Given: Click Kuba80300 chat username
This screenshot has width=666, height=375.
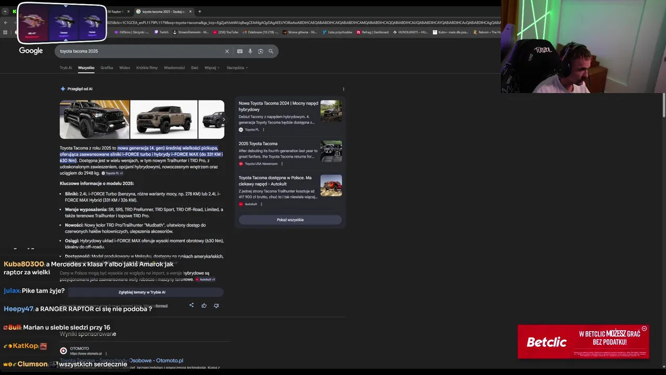Looking at the screenshot, I should coord(24,264).
